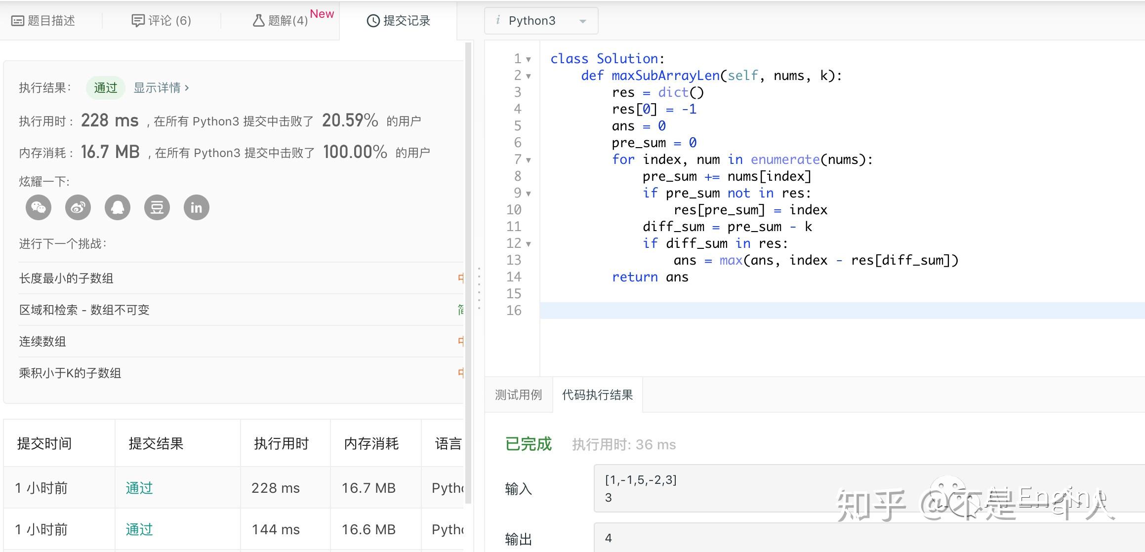This screenshot has height=552, width=1145.
Task: Share result via Douban icon
Action: [x=157, y=207]
